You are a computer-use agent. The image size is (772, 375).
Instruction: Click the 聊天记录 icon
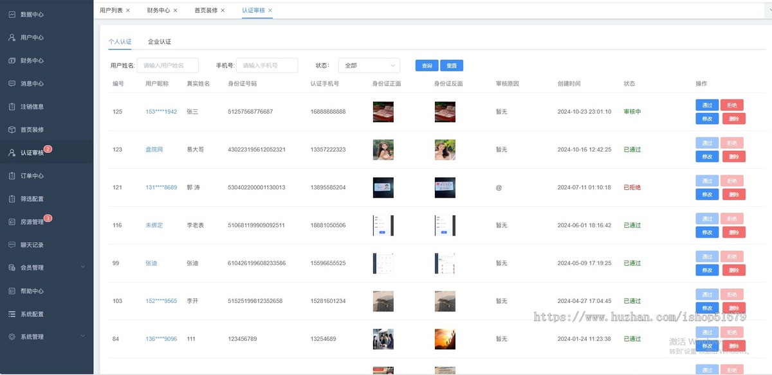click(12, 245)
